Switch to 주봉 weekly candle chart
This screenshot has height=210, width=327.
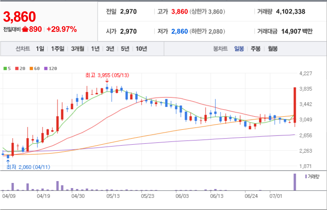pos(256,49)
